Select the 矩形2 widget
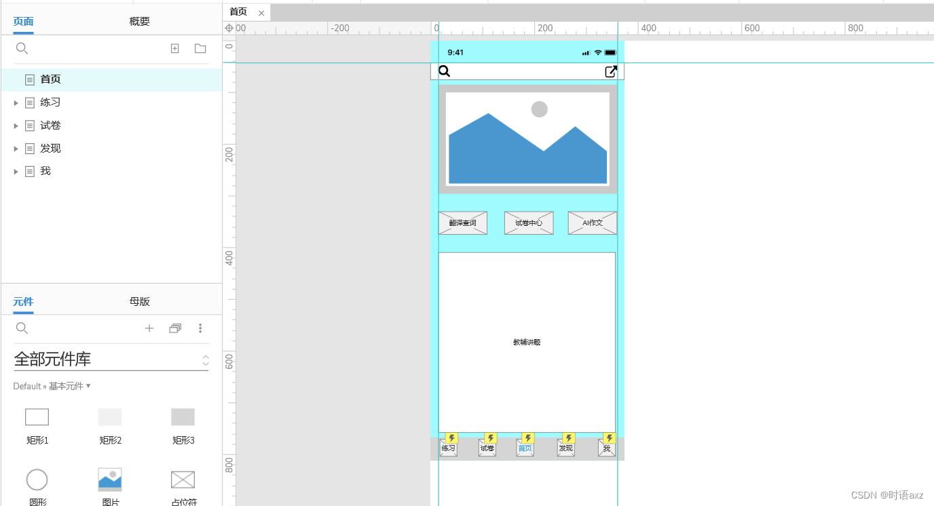 click(110, 425)
